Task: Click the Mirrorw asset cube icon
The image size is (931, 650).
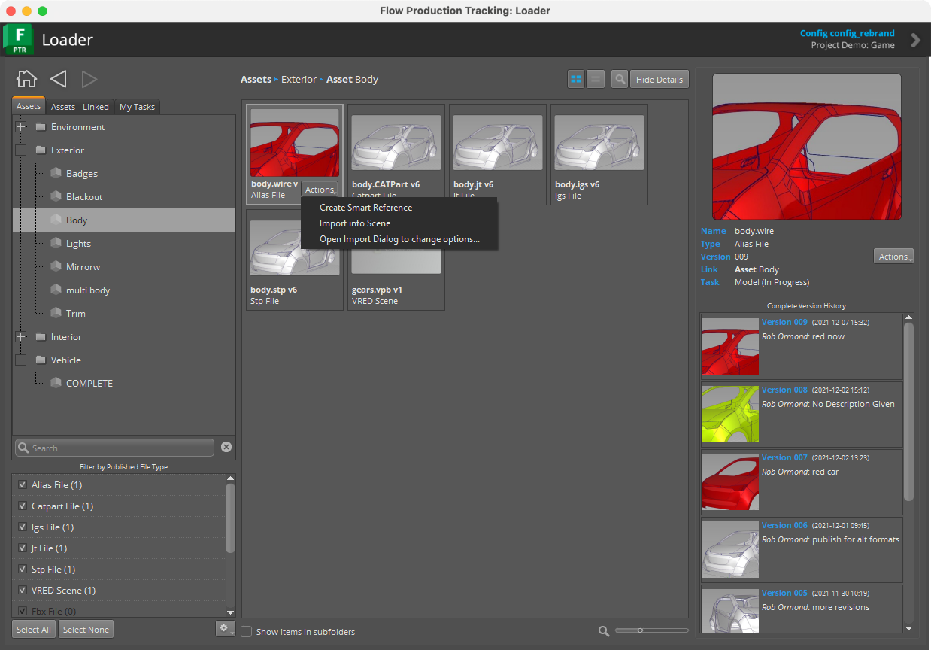Action: [x=56, y=266]
